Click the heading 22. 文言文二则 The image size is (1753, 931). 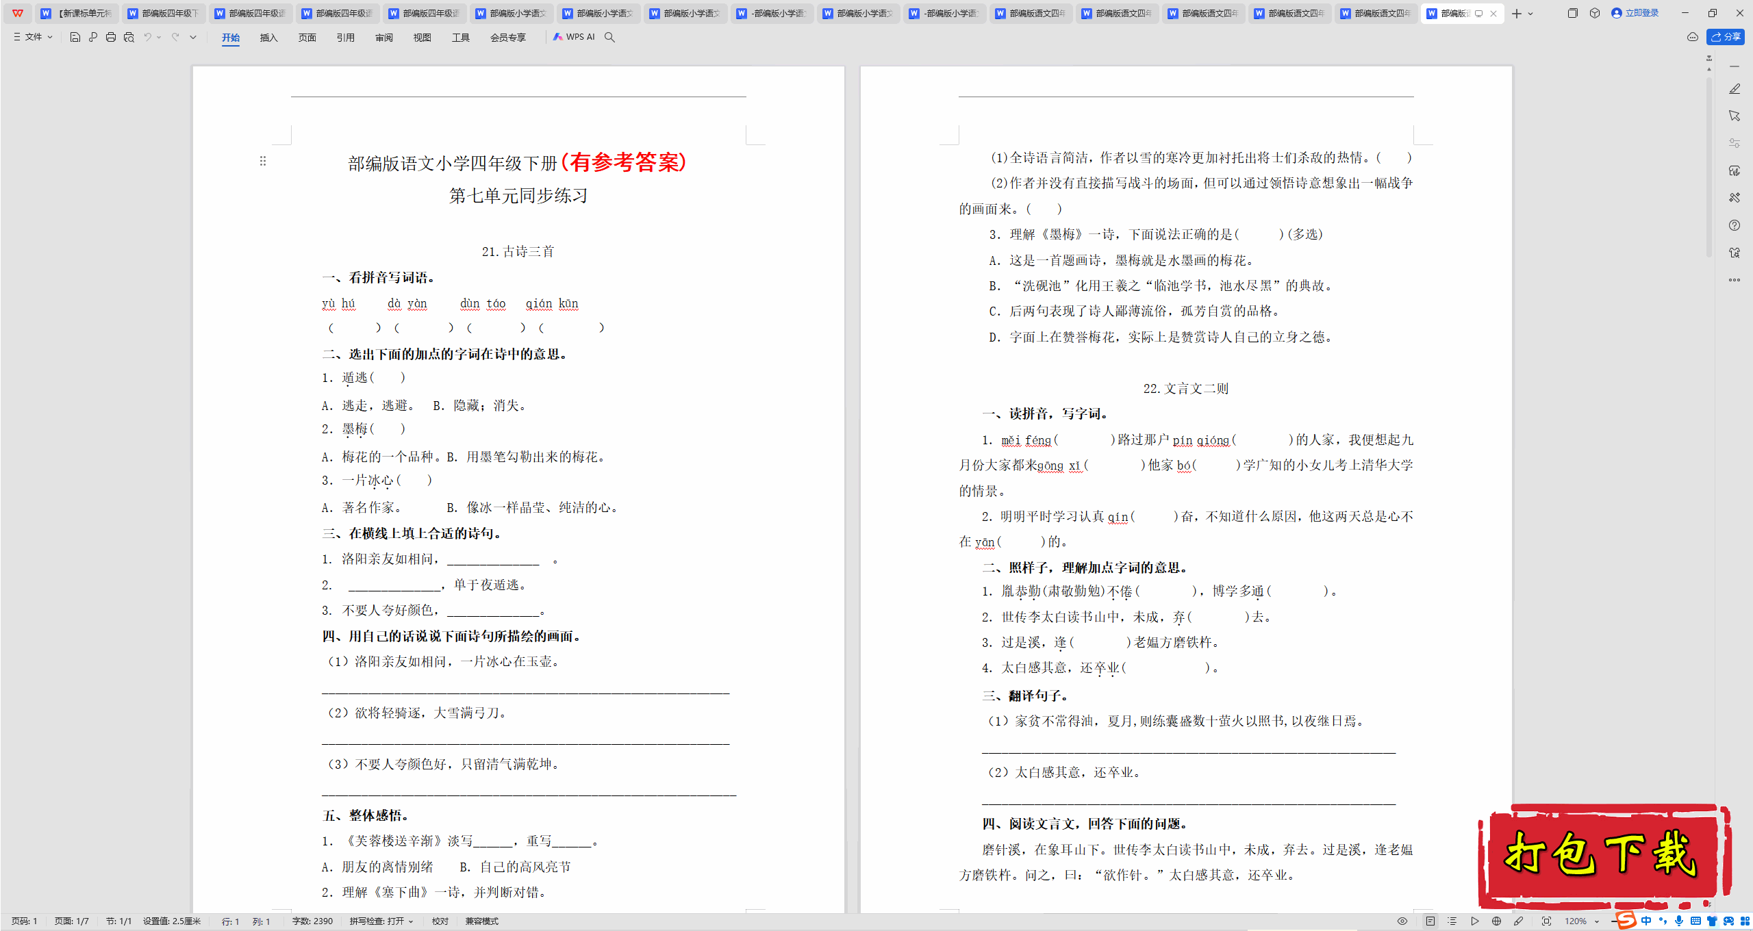[1186, 389]
